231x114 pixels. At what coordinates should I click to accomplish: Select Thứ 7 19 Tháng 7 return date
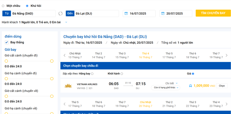tap(122, 104)
